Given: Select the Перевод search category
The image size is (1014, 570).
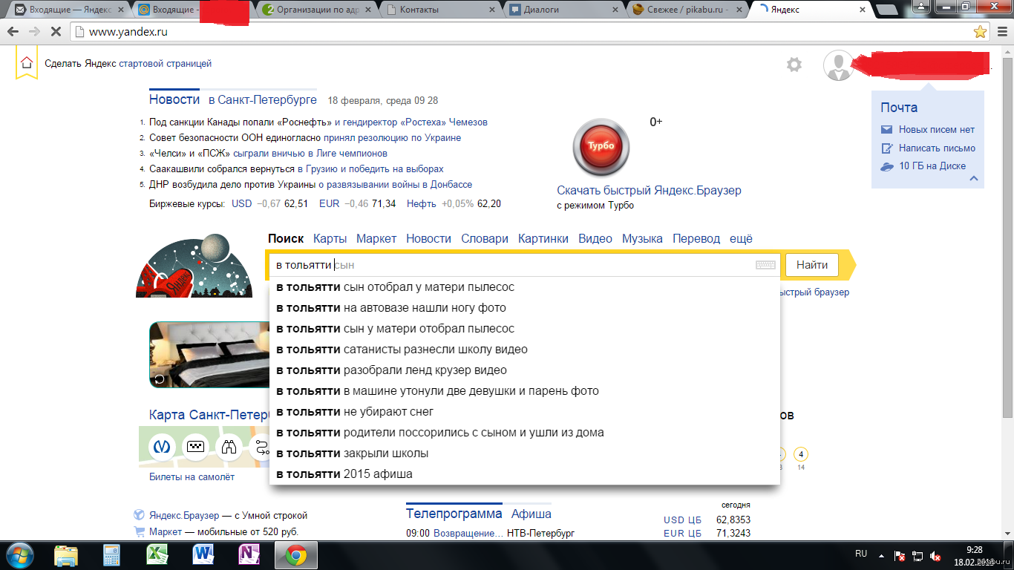Looking at the screenshot, I should pyautogui.click(x=696, y=238).
